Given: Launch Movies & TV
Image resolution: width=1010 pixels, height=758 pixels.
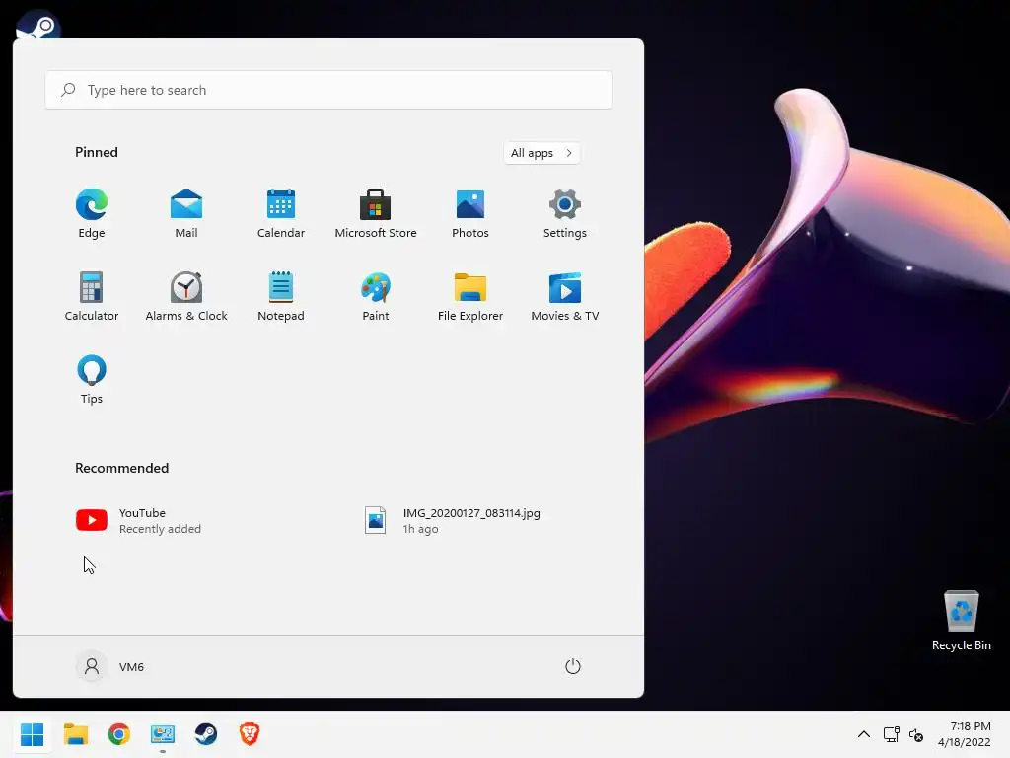Looking at the screenshot, I should [x=565, y=296].
